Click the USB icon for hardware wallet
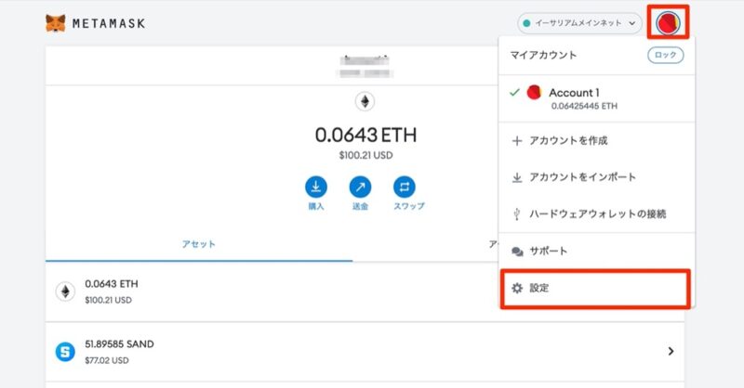The width and height of the screenshot is (744, 388). (517, 214)
